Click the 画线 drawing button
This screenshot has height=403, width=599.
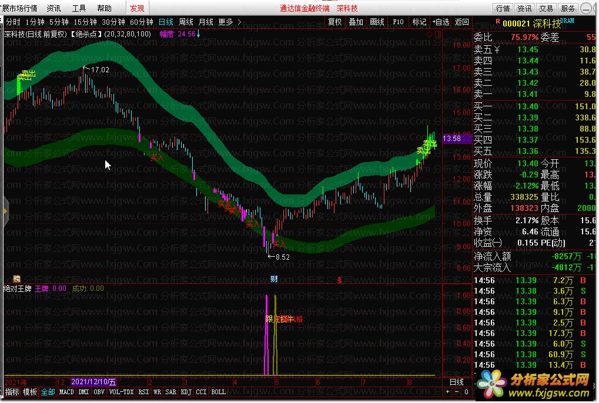tap(377, 22)
